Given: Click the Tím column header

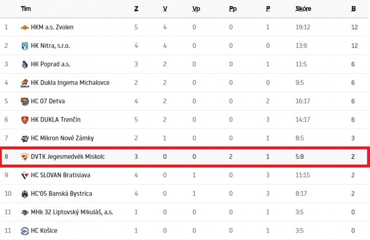Looking at the screenshot, I should click(26, 9).
